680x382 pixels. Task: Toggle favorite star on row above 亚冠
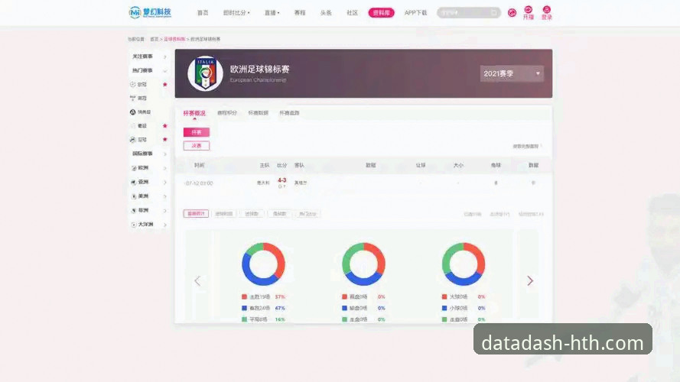tap(164, 125)
